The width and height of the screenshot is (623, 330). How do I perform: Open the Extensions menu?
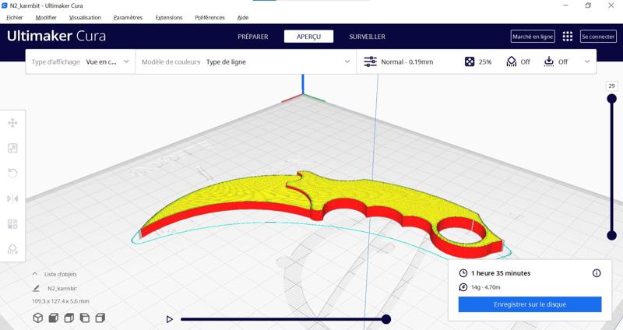click(169, 17)
